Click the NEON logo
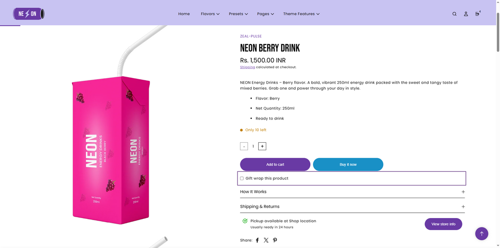 (29, 14)
